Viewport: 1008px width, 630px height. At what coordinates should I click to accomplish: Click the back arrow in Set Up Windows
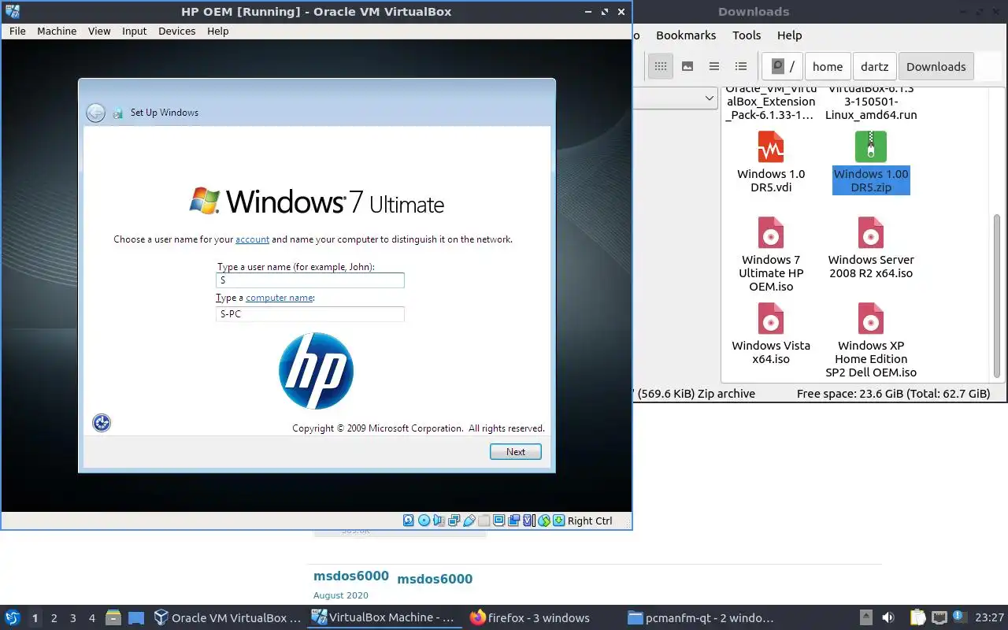click(95, 113)
